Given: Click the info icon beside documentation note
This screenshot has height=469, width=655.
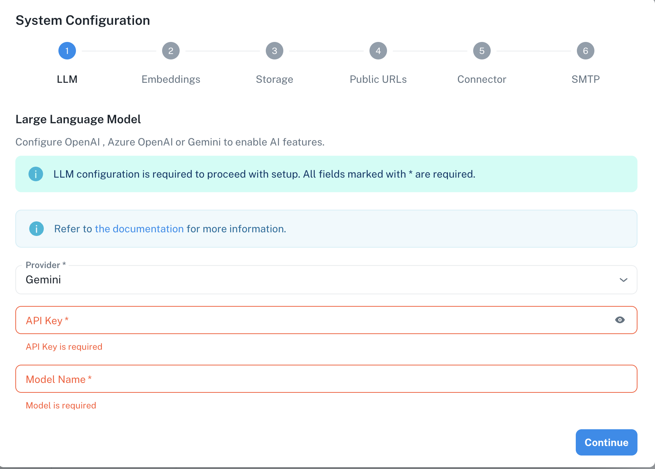Looking at the screenshot, I should (x=37, y=229).
